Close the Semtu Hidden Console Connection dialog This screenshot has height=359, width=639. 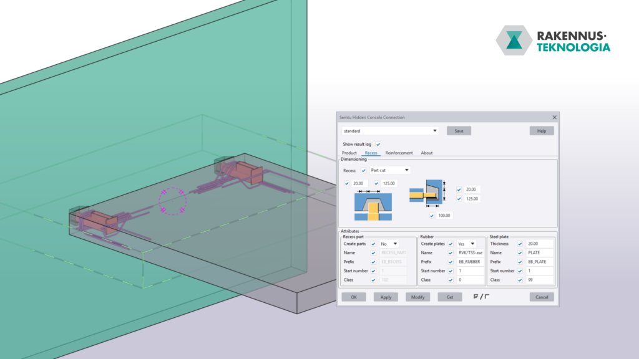pyautogui.click(x=554, y=117)
